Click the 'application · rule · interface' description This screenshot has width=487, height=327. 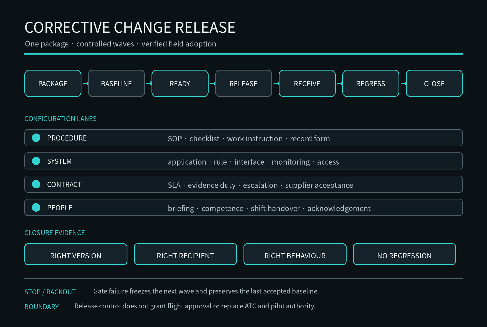point(253,162)
